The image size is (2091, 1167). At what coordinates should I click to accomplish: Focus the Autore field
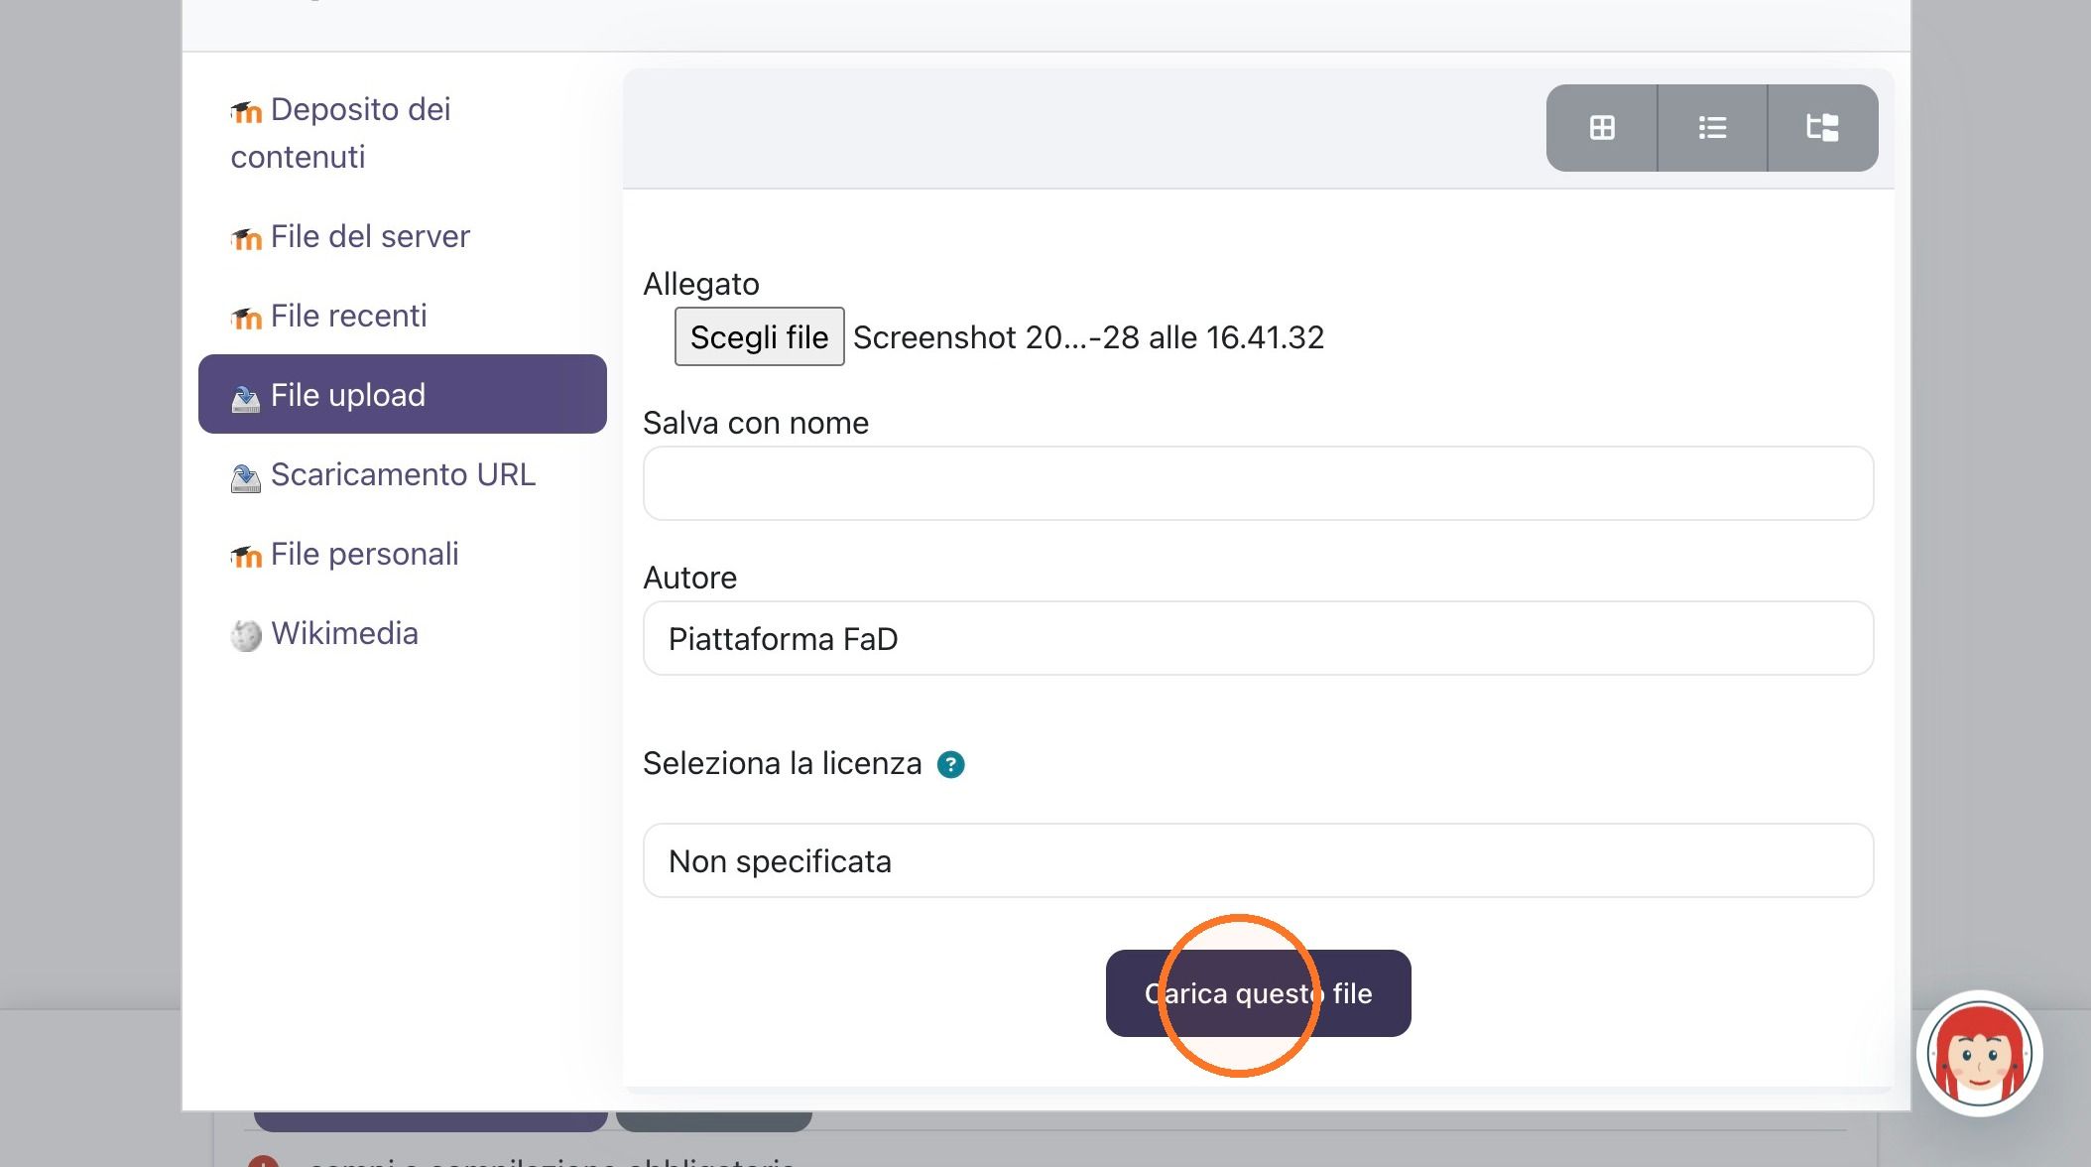point(1258,638)
